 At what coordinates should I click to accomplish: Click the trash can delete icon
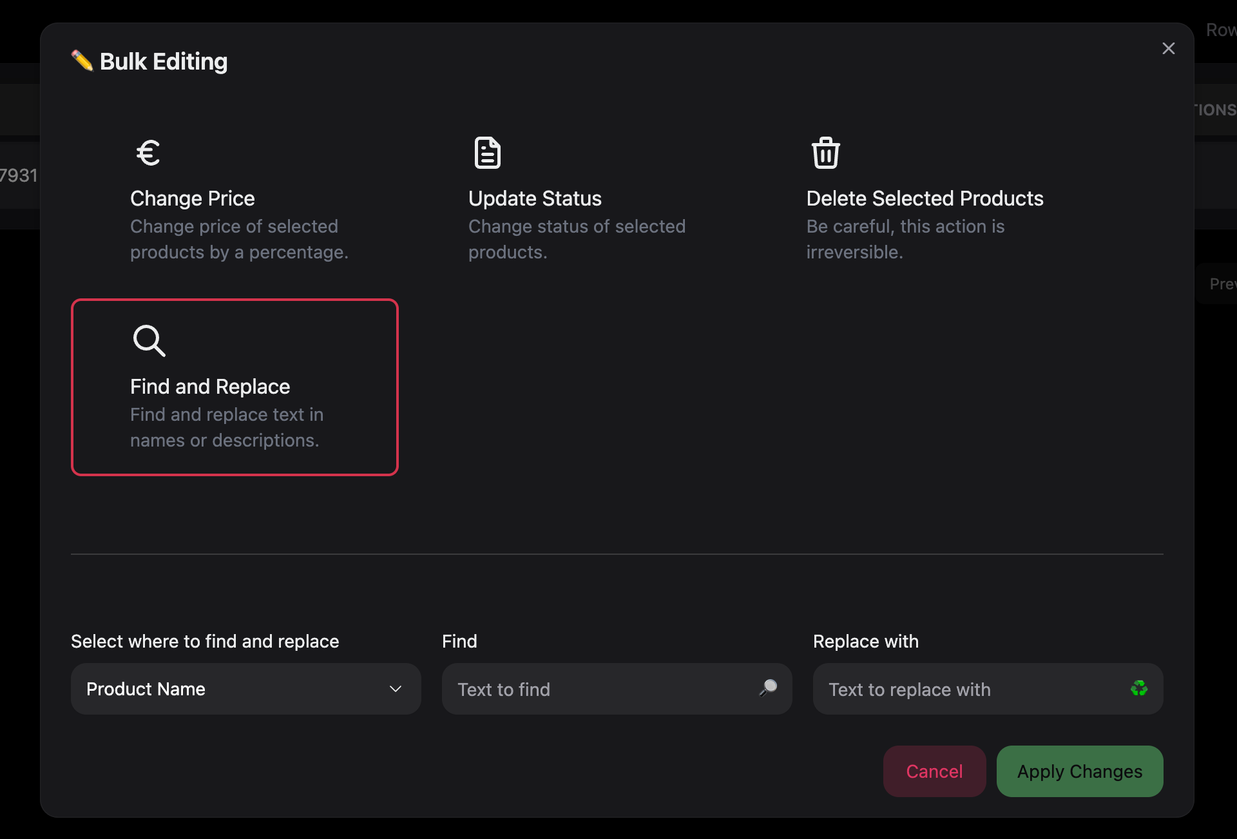tap(825, 153)
